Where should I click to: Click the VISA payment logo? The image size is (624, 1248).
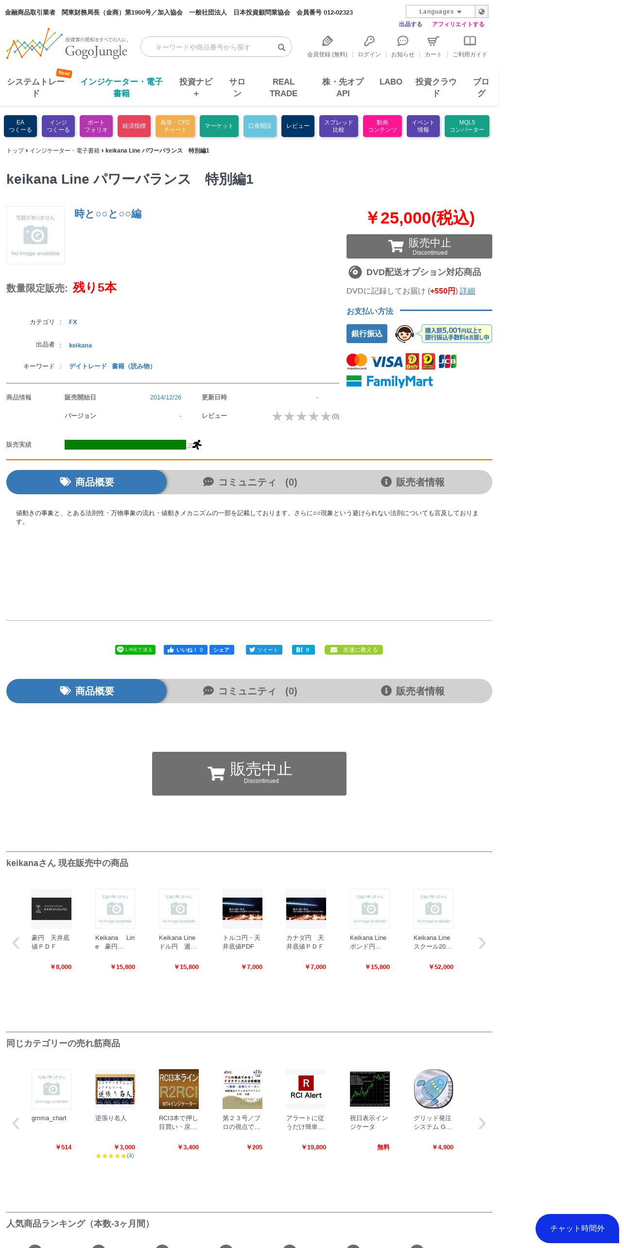387,362
